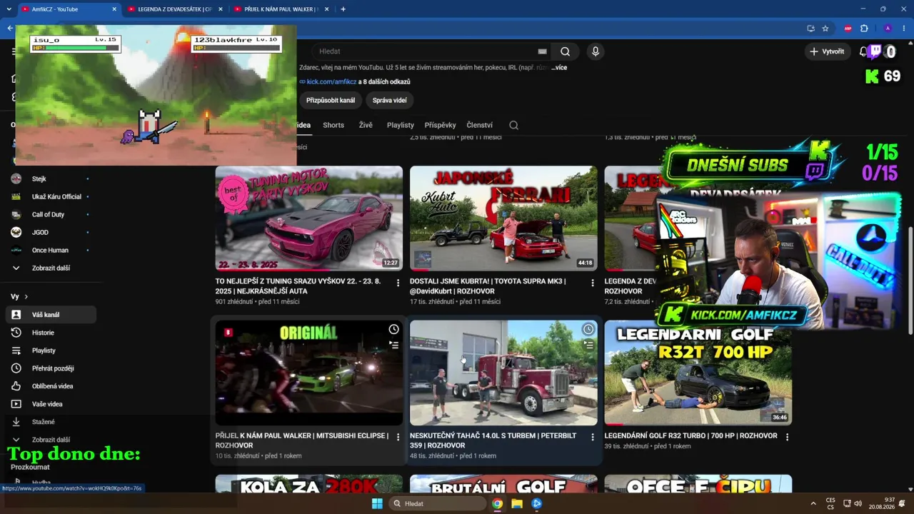914x514 pixels.
Task: Open Tuning Motor Party Vyškov thumbnail
Action: (309, 218)
